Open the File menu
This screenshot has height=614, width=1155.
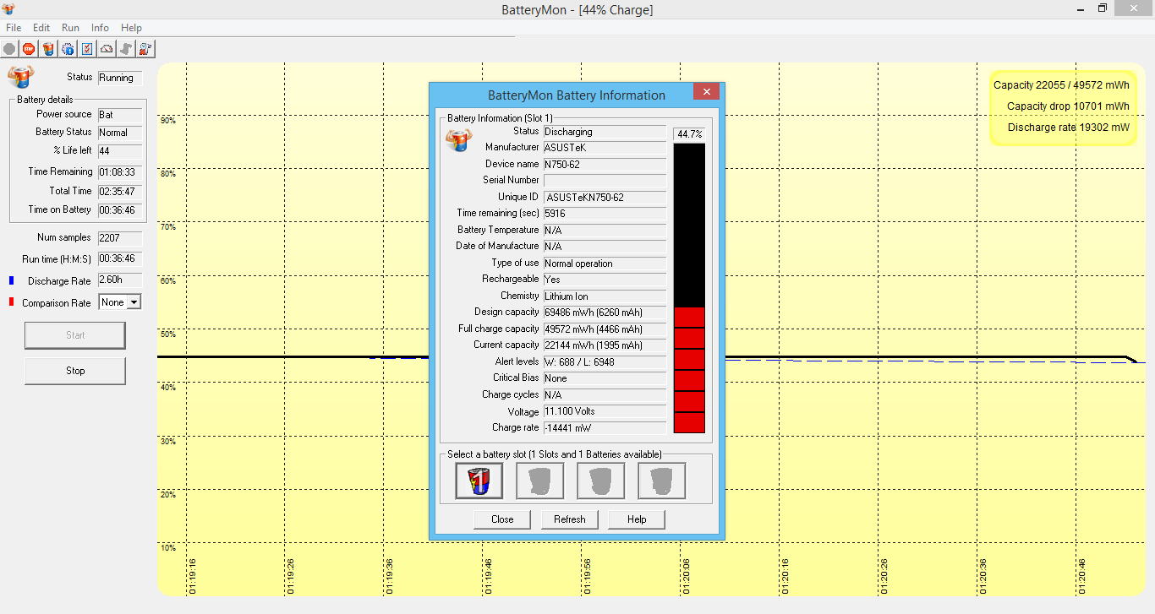click(x=14, y=28)
